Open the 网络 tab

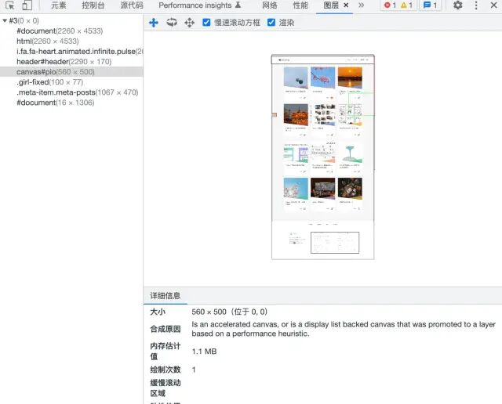[x=270, y=5]
